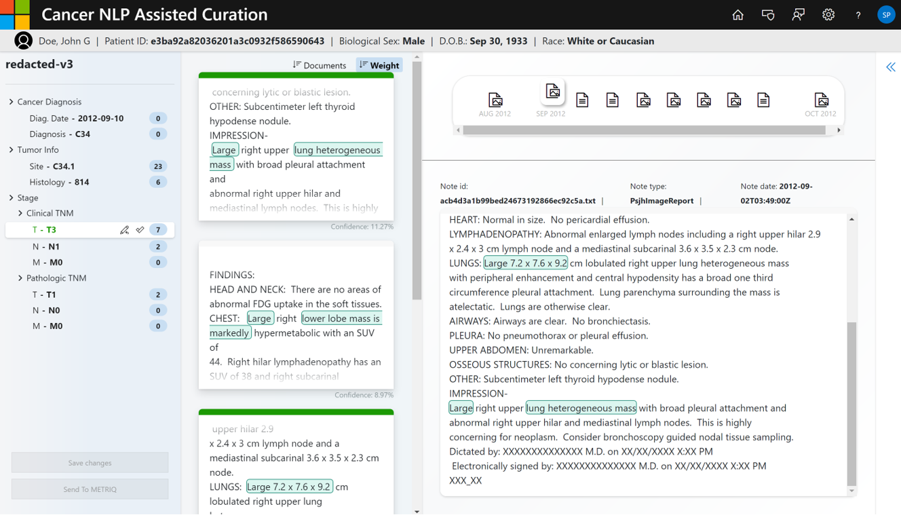The height and width of the screenshot is (515, 901).
Task: Select the Clinical N - N1 row
Action: (90, 246)
